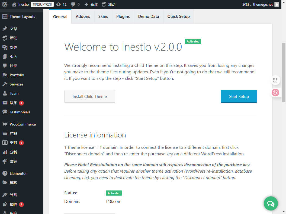The height and width of the screenshot is (214, 286).
Task: Click the red 7 badge on 插件
Action: pyautogui.click(x=21, y=204)
